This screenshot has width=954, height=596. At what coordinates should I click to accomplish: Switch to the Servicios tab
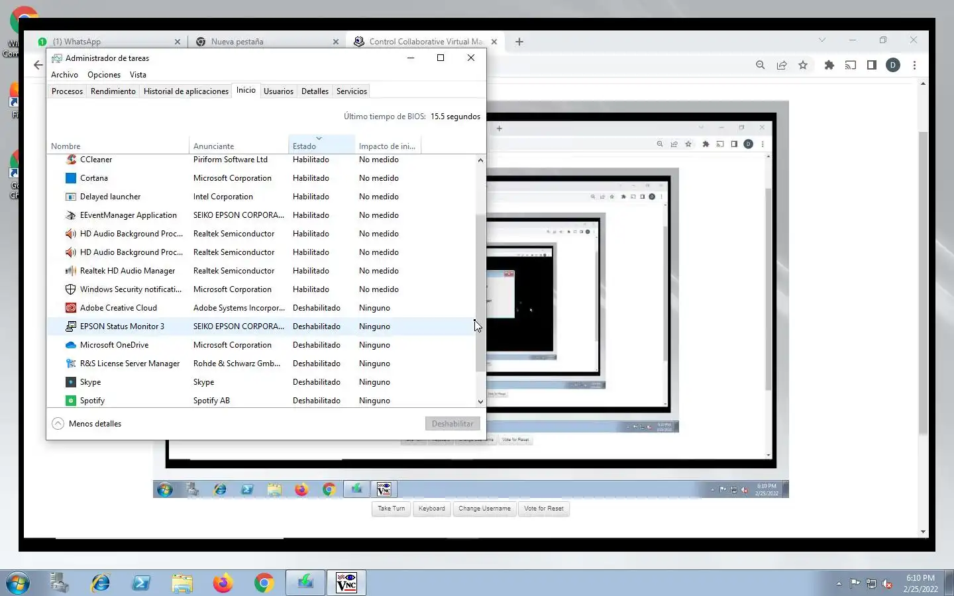(352, 91)
